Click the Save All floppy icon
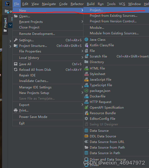 [x=16, y=64]
